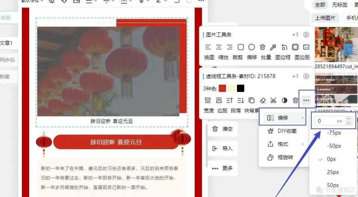The image size is (358, 197).
Task: Click the first layout icon in the frame toolbar
Action: (x=208, y=100)
